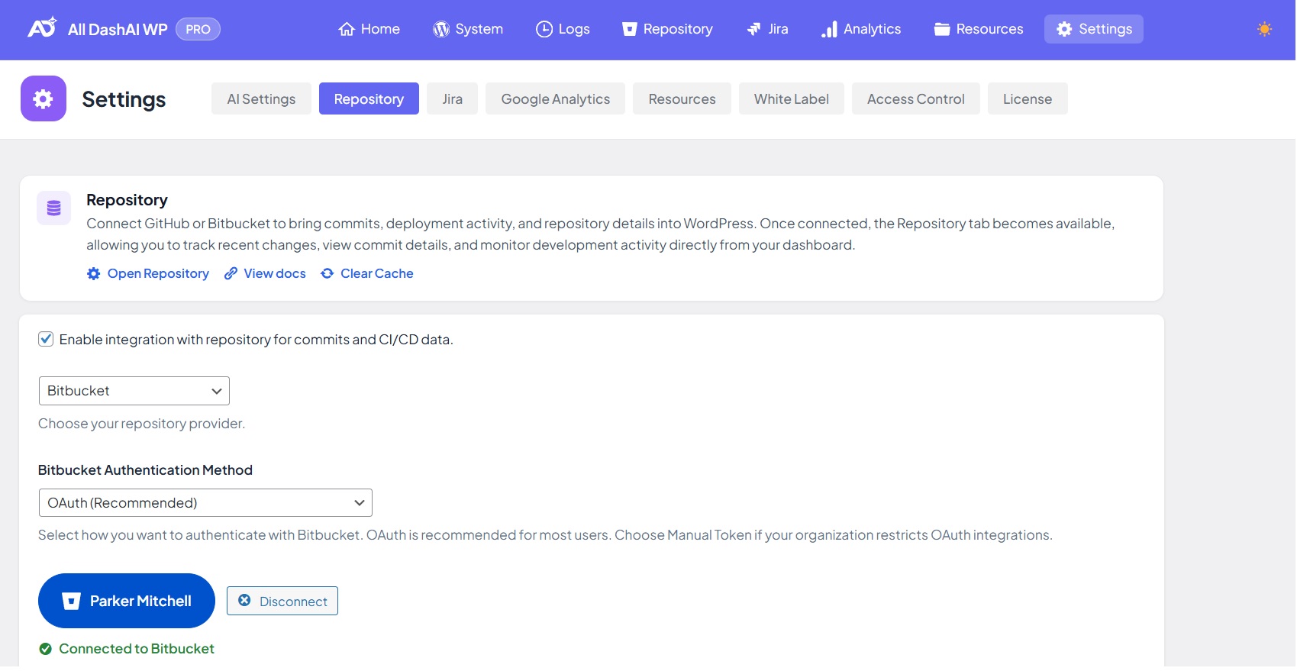Click the Disconnect button
The image size is (1297, 671).
pyautogui.click(x=282, y=601)
